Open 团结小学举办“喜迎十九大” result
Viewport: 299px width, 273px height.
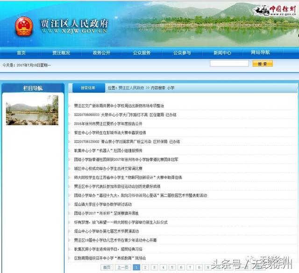tap(141, 195)
